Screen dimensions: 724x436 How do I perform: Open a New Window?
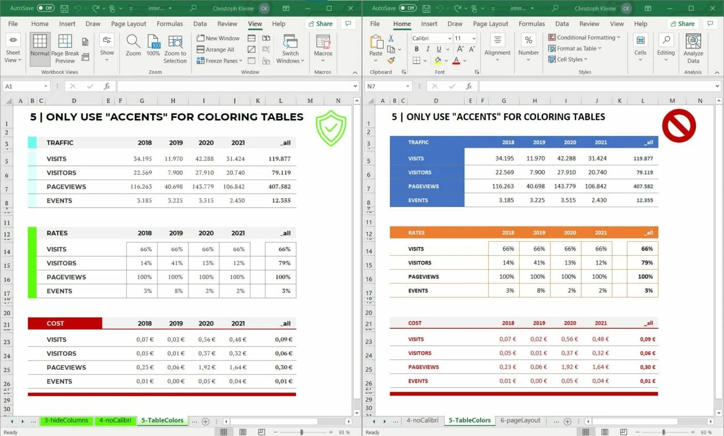point(218,38)
